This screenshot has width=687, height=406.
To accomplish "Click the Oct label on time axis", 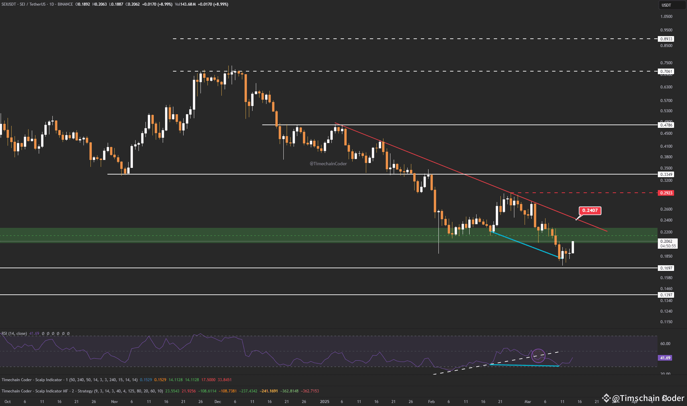I will point(8,402).
